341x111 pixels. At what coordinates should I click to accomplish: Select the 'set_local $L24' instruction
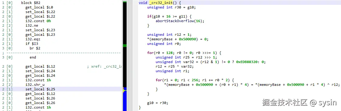[40, 71]
